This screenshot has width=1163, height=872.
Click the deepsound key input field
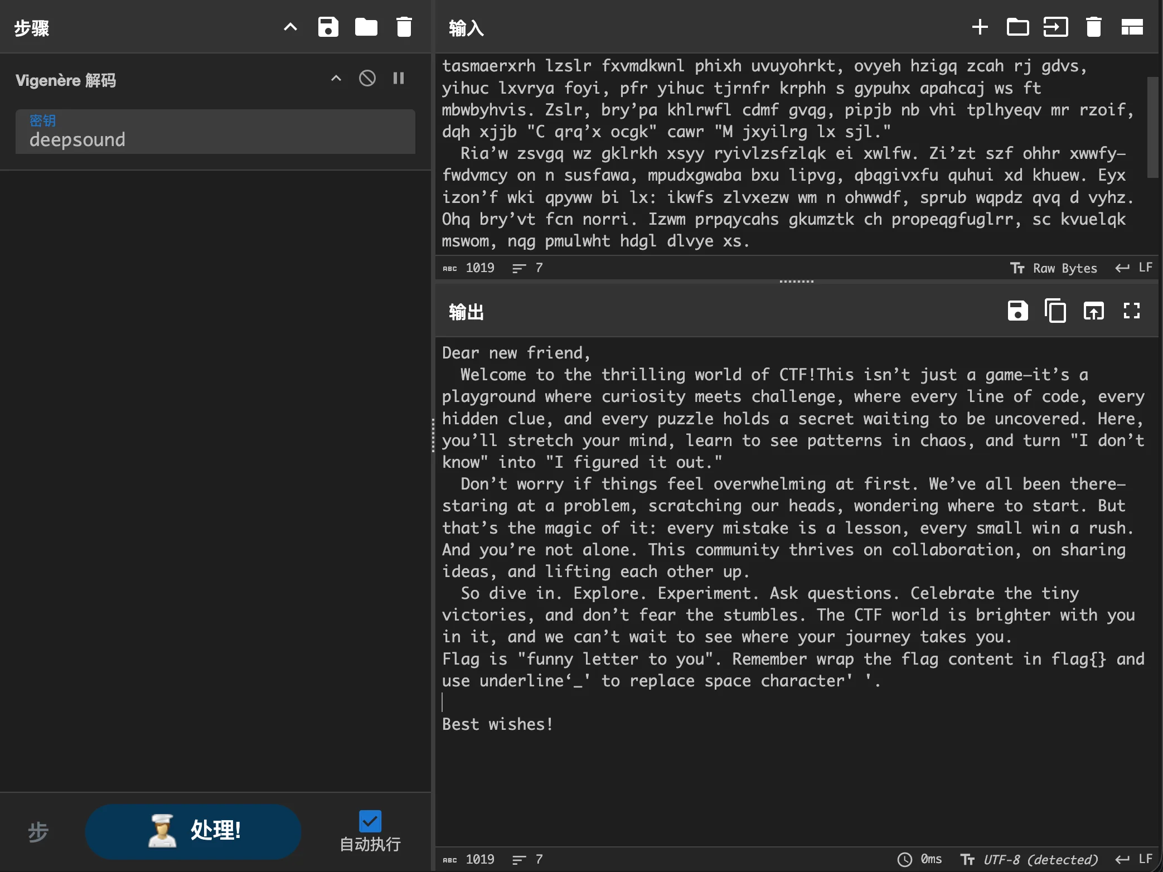coord(215,139)
